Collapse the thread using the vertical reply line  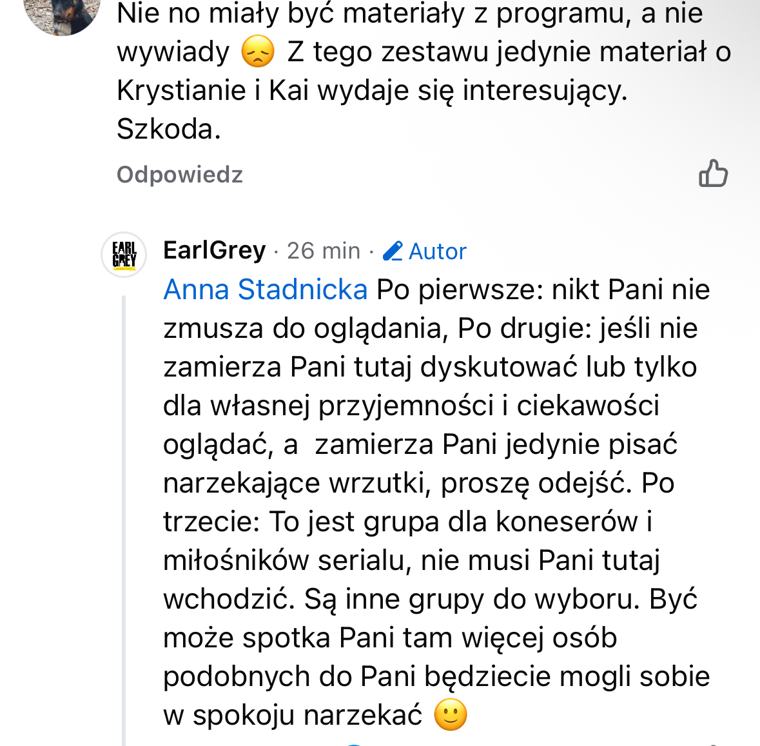click(124, 516)
